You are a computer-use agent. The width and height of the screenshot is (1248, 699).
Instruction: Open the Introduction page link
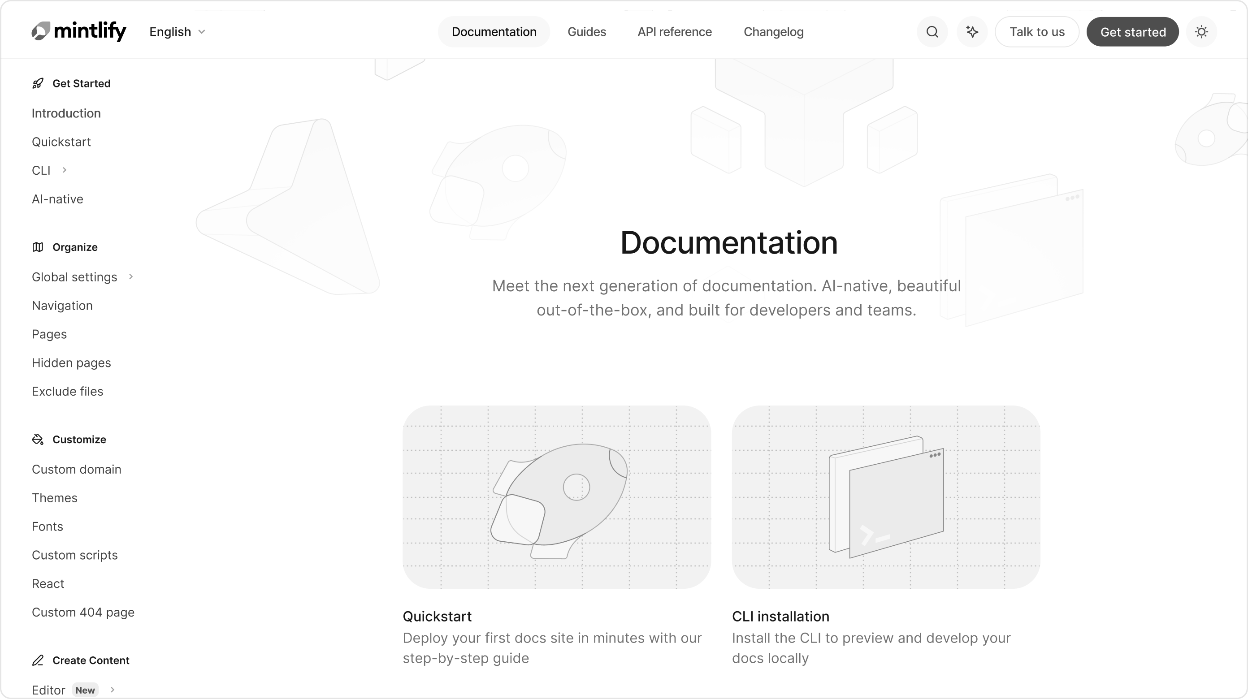[66, 113]
